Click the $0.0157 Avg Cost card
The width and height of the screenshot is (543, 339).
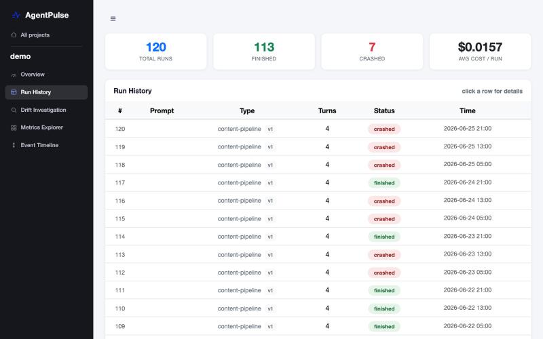tap(480, 52)
